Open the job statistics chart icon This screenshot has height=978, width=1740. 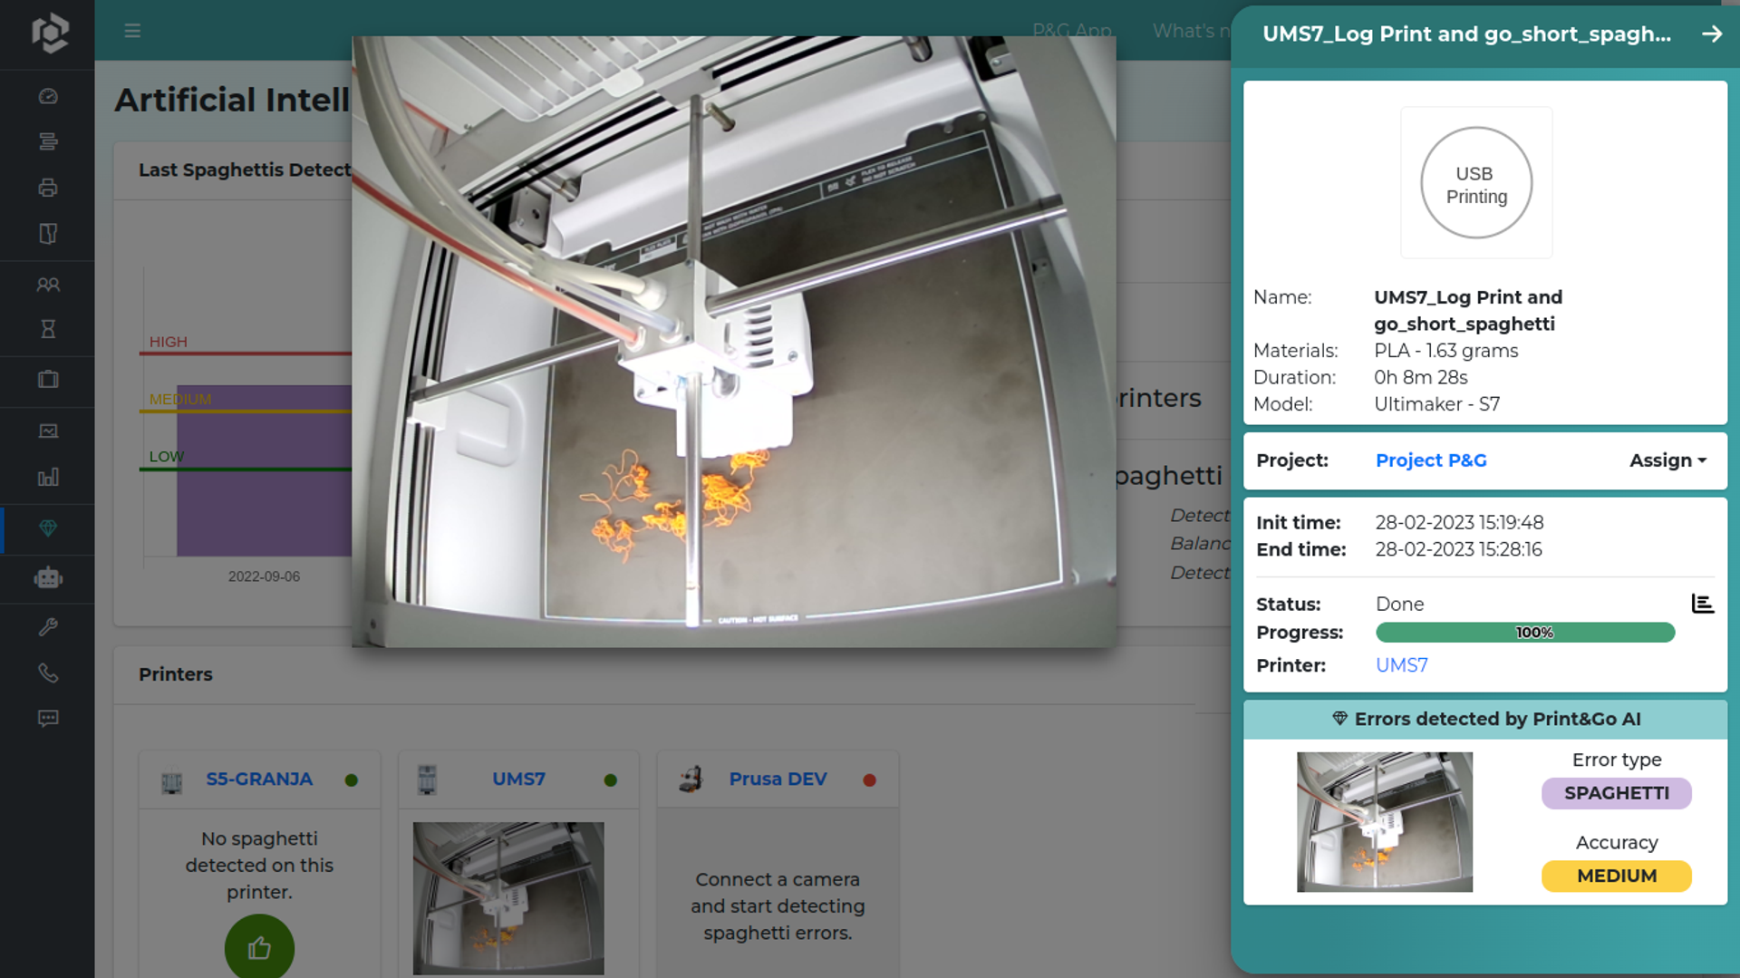pyautogui.click(x=1703, y=604)
